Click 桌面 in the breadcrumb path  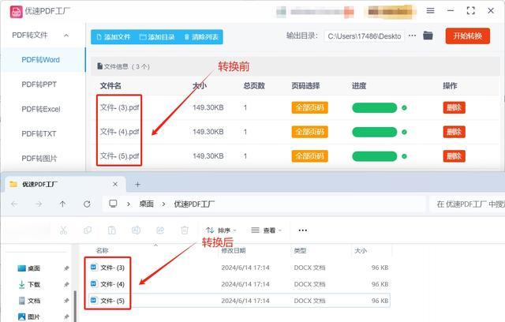click(x=146, y=204)
